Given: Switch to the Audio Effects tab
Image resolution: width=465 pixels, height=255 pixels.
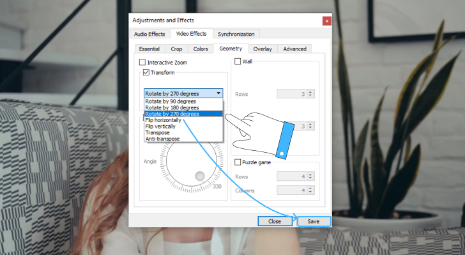Looking at the screenshot, I should pyautogui.click(x=149, y=34).
